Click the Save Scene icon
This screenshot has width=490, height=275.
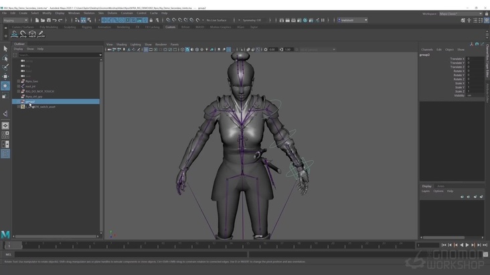(x=49, y=20)
